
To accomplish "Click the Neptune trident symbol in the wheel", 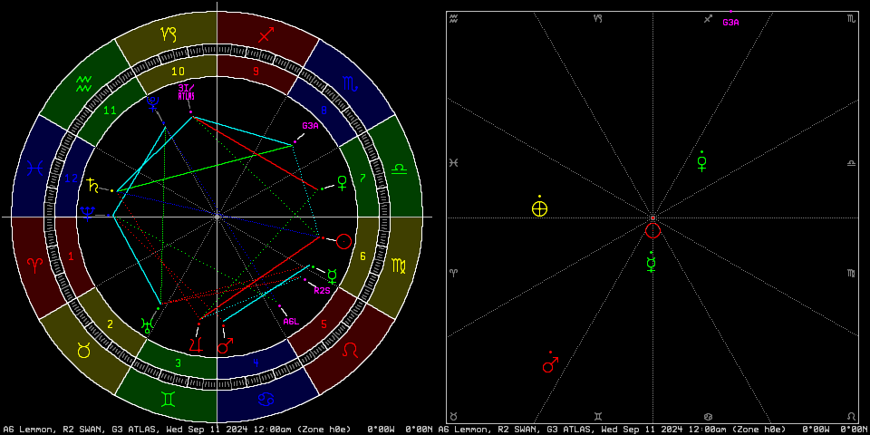I will (88, 214).
